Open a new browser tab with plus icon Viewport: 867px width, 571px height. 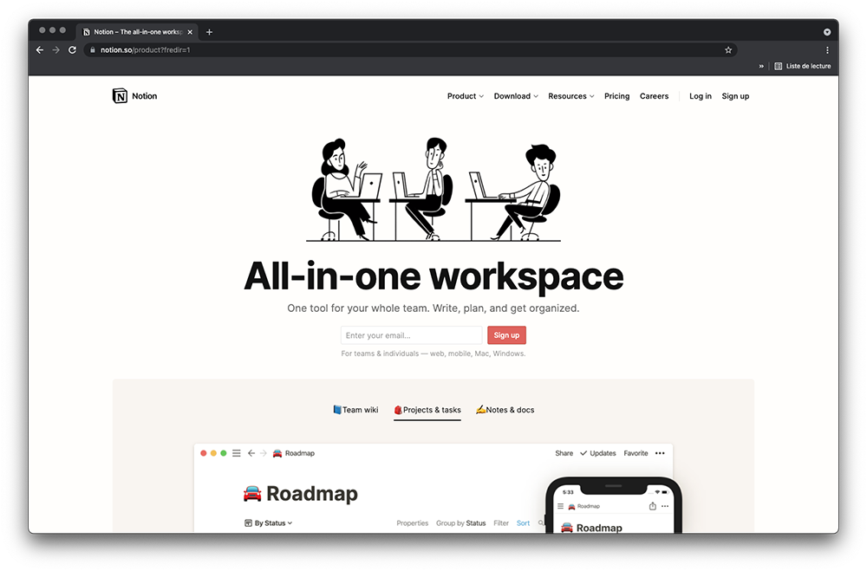(x=209, y=32)
